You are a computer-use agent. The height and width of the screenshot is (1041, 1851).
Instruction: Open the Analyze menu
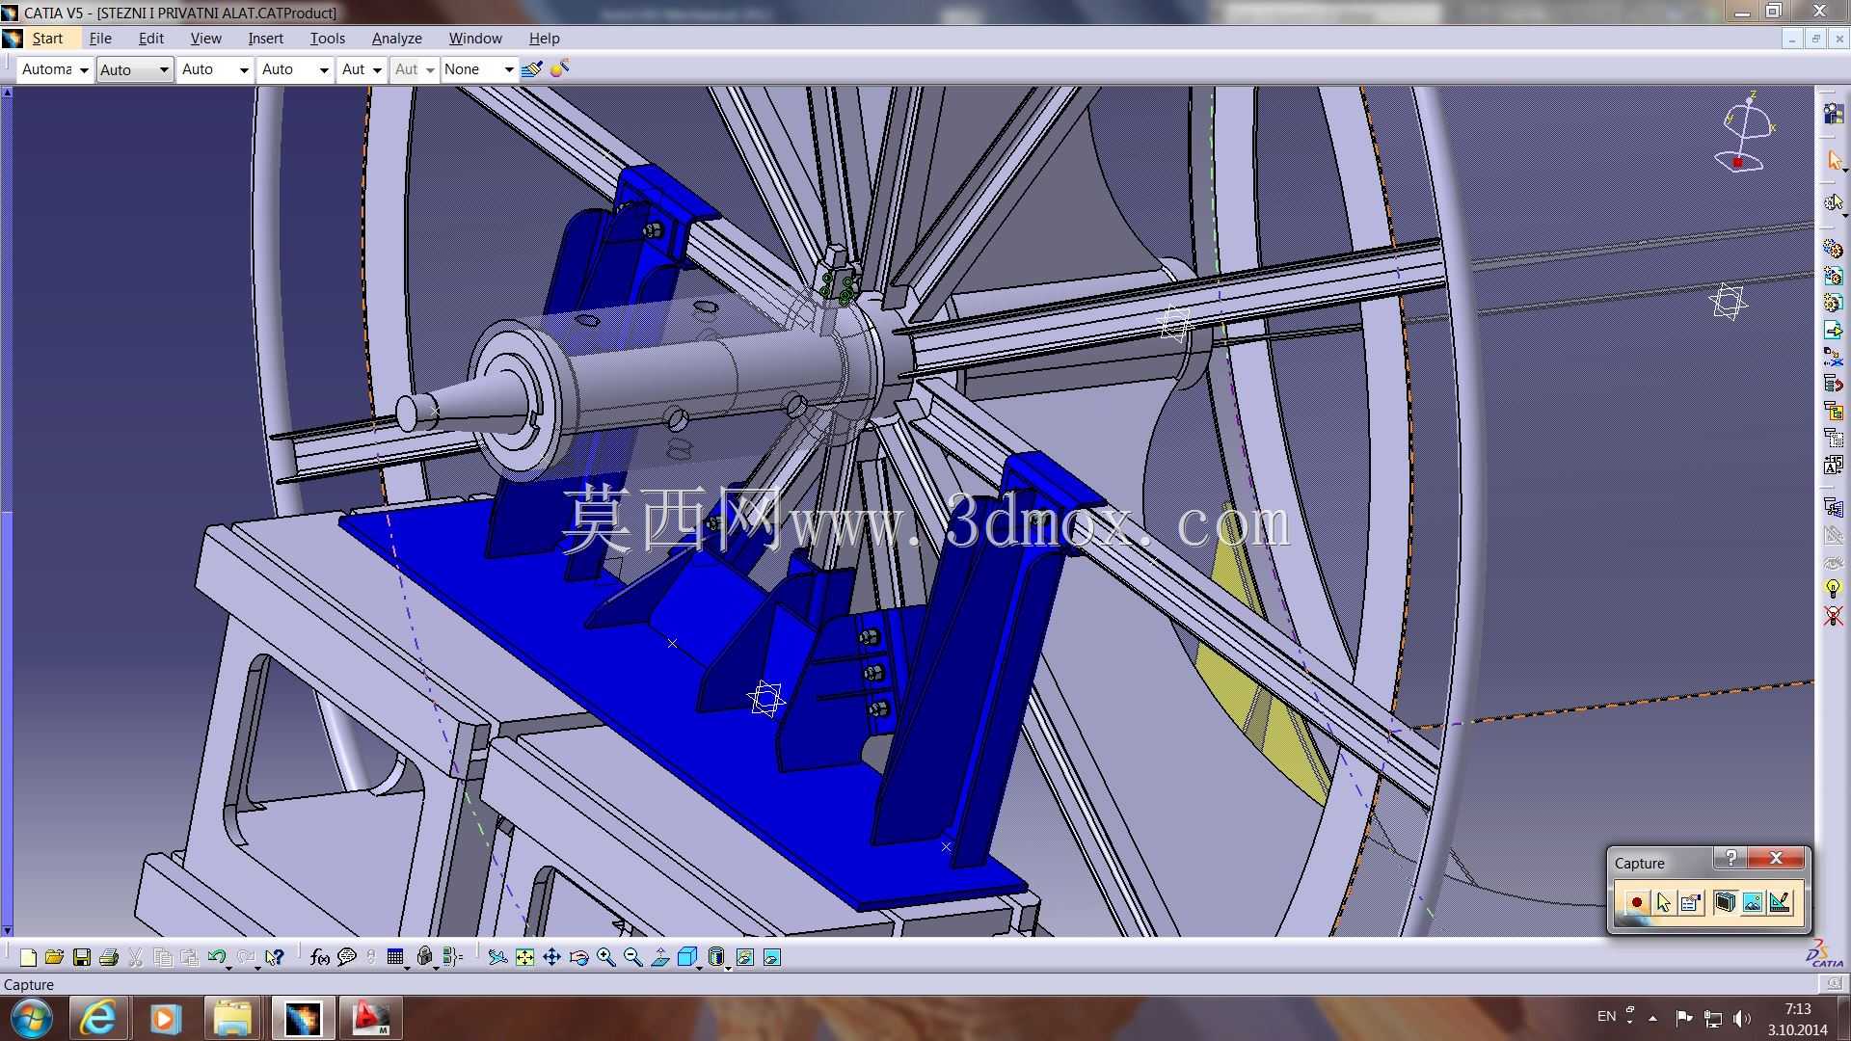[396, 39]
